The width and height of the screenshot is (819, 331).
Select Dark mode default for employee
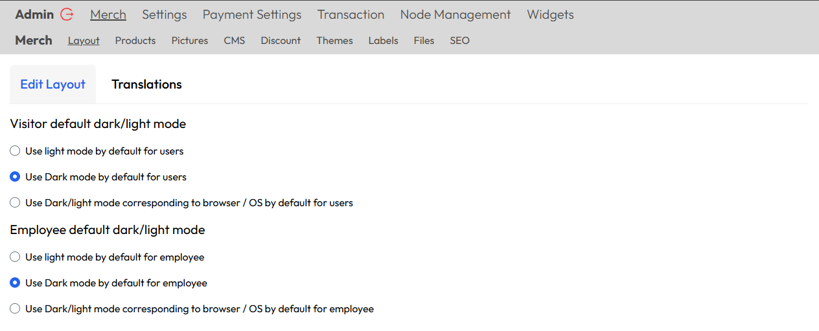click(15, 283)
